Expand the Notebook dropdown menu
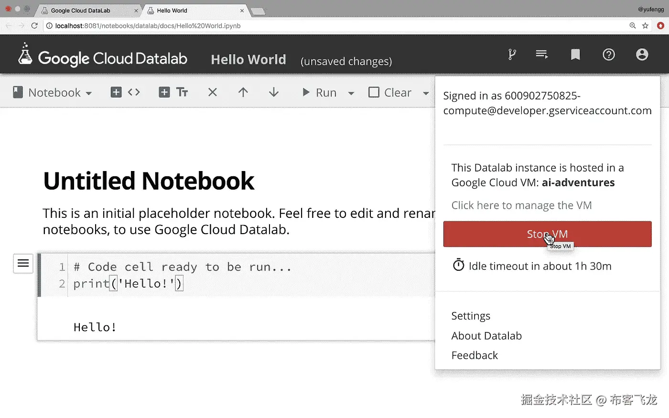 click(52, 92)
